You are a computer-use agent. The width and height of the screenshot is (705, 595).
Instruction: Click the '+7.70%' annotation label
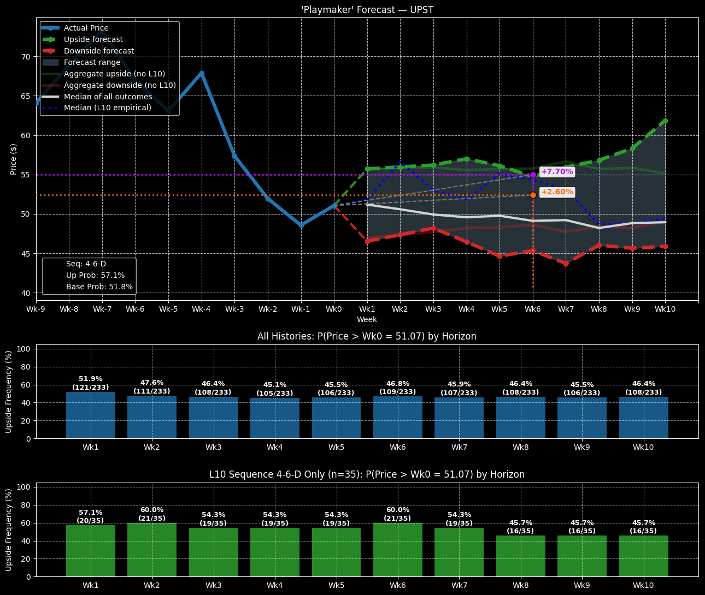(557, 172)
